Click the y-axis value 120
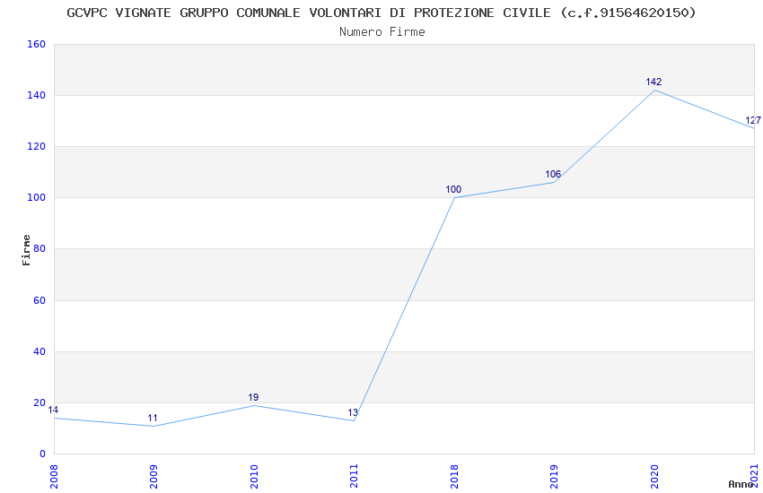Viewport: 763px width, 493px height. (36, 146)
